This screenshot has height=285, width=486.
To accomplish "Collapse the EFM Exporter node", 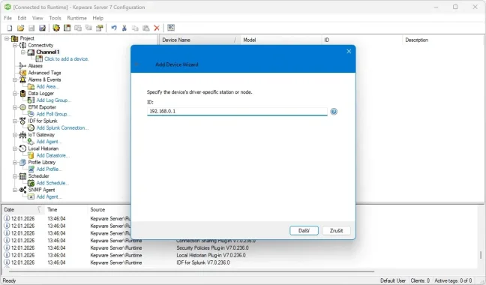I will pos(14,107).
